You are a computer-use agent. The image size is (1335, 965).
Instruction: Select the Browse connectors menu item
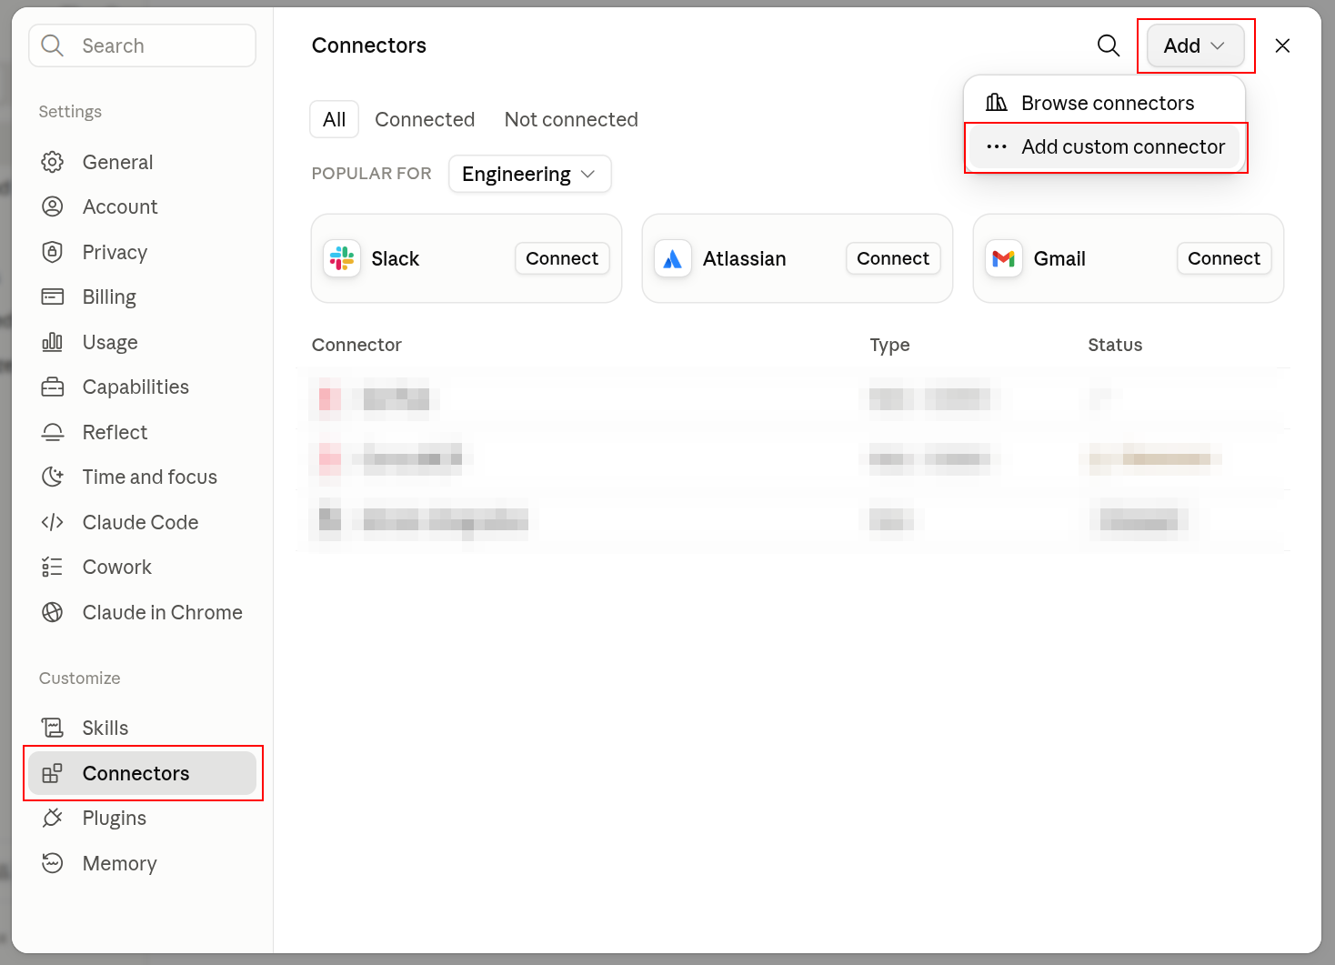point(1105,103)
